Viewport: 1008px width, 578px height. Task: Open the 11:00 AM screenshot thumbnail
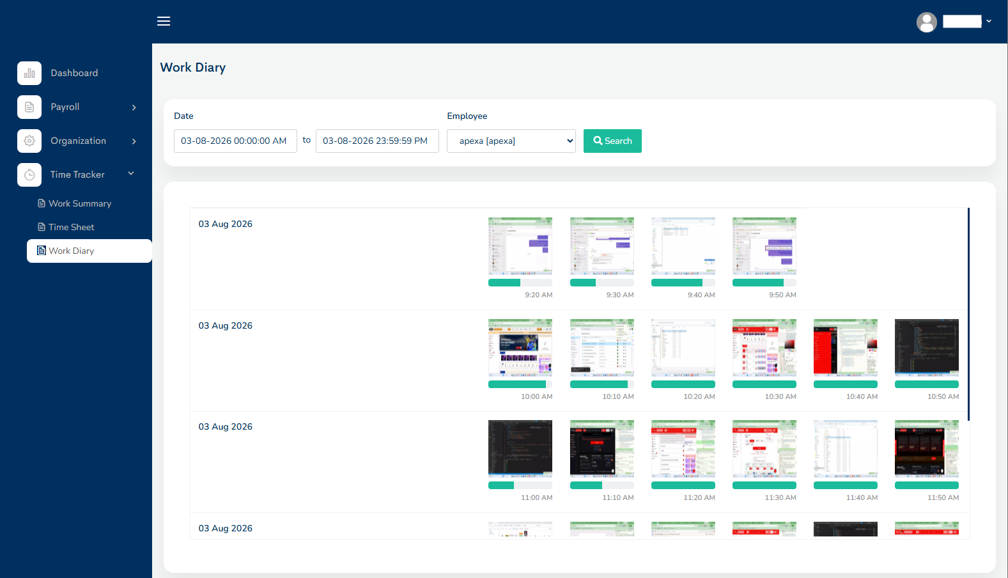click(520, 449)
